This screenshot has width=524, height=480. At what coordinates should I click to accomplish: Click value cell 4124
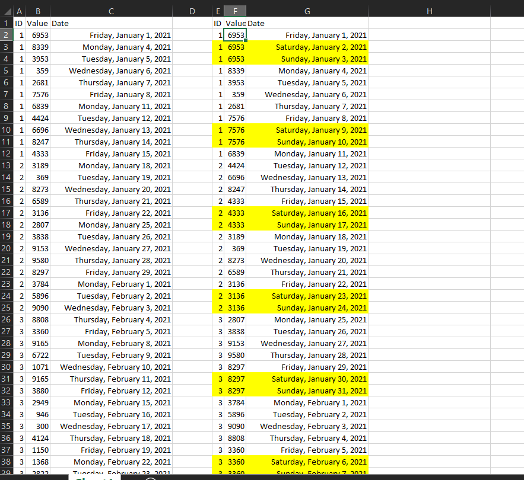[38, 438]
